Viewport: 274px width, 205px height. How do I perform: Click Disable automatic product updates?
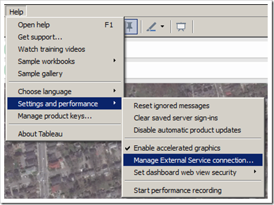(193, 130)
